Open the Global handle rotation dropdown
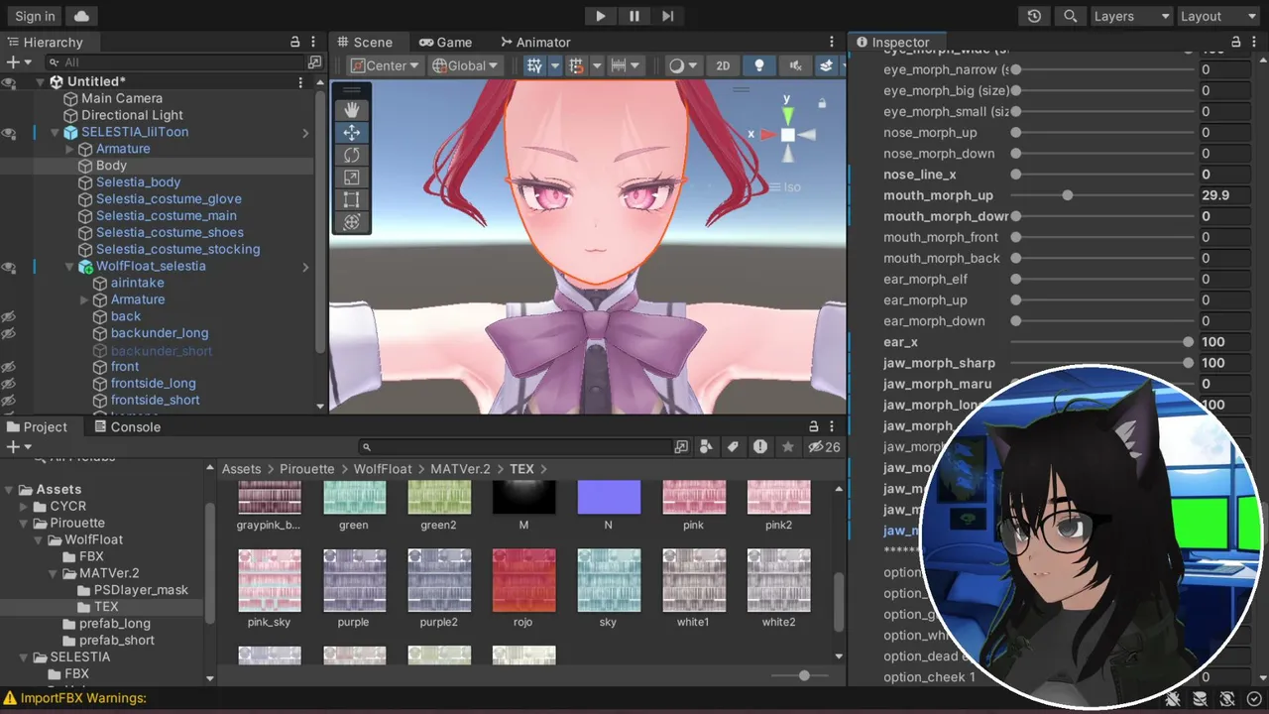 tap(466, 65)
